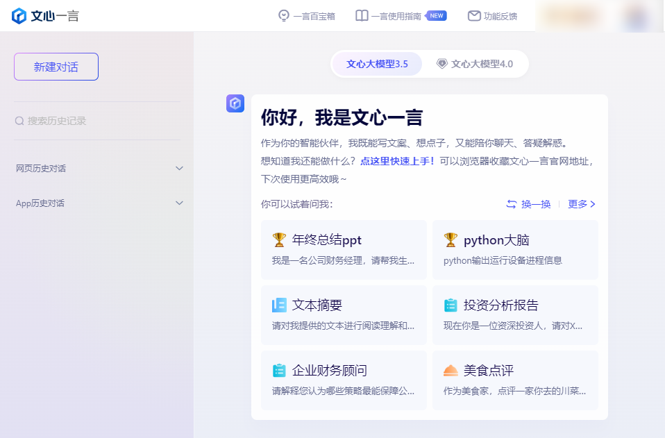This screenshot has width=665, height=438.
Task: Click 网页历史对话 label
Action: [x=41, y=169]
